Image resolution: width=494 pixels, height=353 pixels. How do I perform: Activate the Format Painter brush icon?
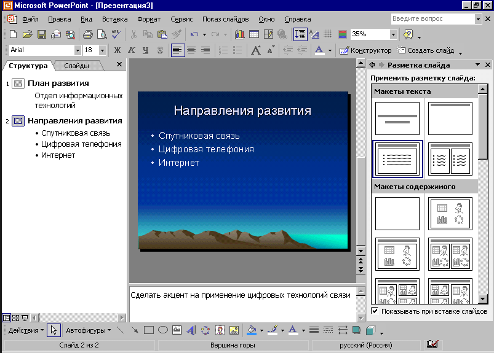pyautogui.click(x=177, y=34)
